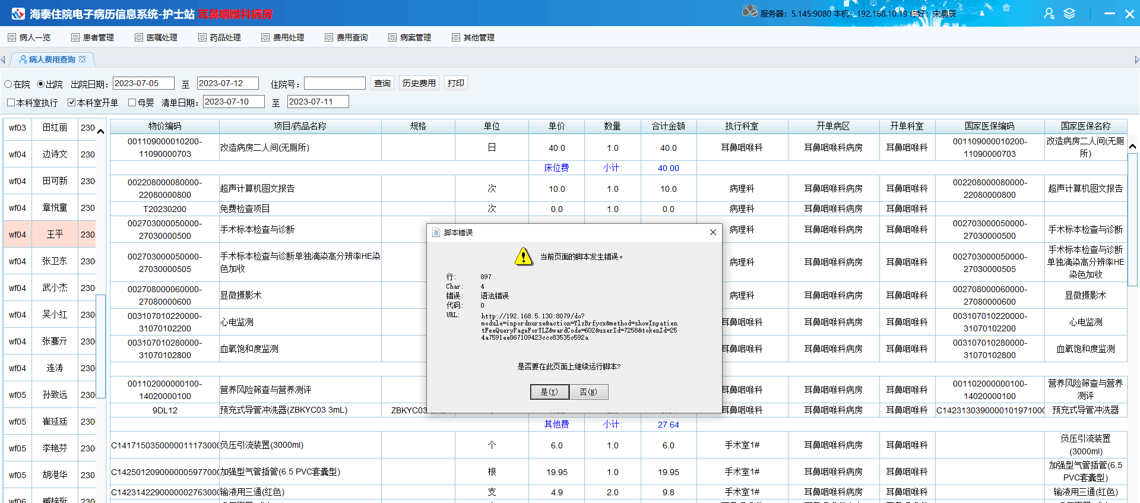Close the 病人费用查询 tab with its X icon
This screenshot has width=1140, height=503.
[x=83, y=59]
